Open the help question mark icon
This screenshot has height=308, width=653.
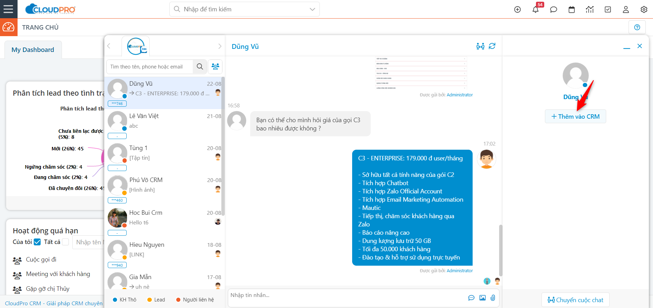[x=637, y=27]
